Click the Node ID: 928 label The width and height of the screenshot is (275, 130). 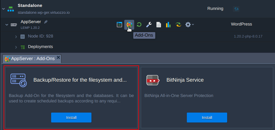pyautogui.click(x=41, y=36)
